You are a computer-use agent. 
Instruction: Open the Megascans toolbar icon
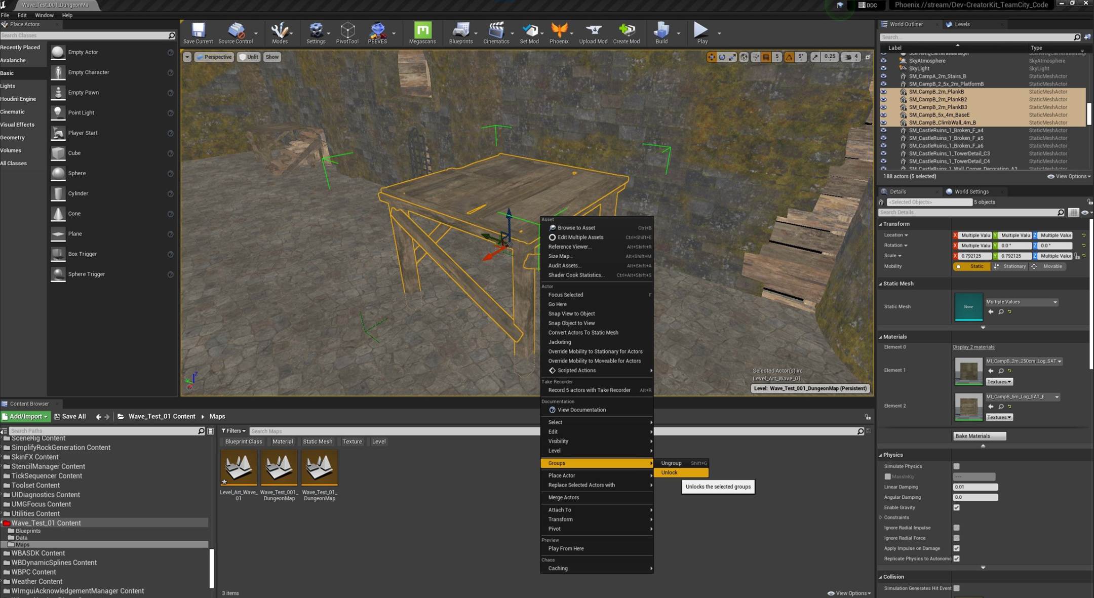point(422,32)
